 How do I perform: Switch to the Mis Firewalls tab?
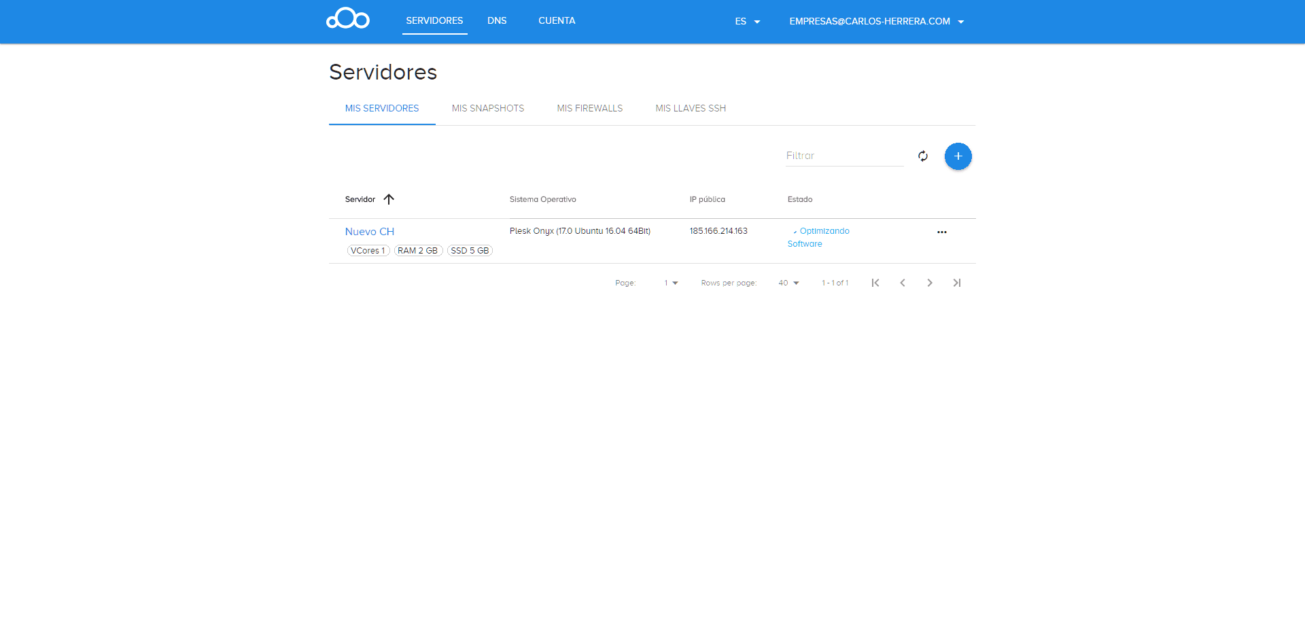pos(589,109)
